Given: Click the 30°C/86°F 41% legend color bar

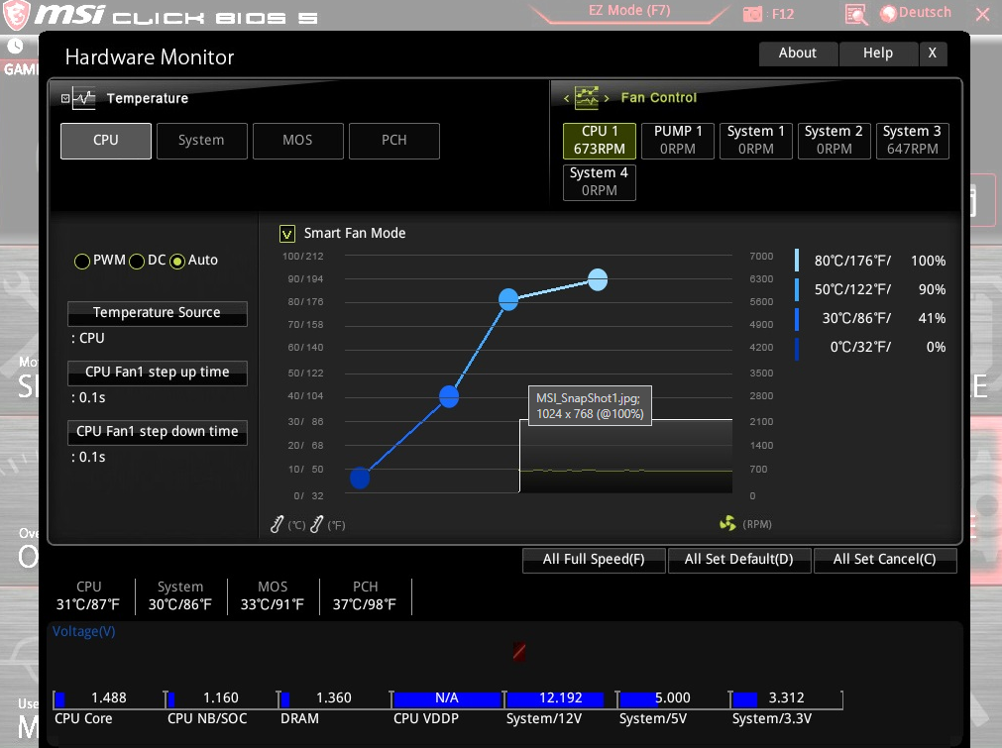Looking at the screenshot, I should coord(797,318).
